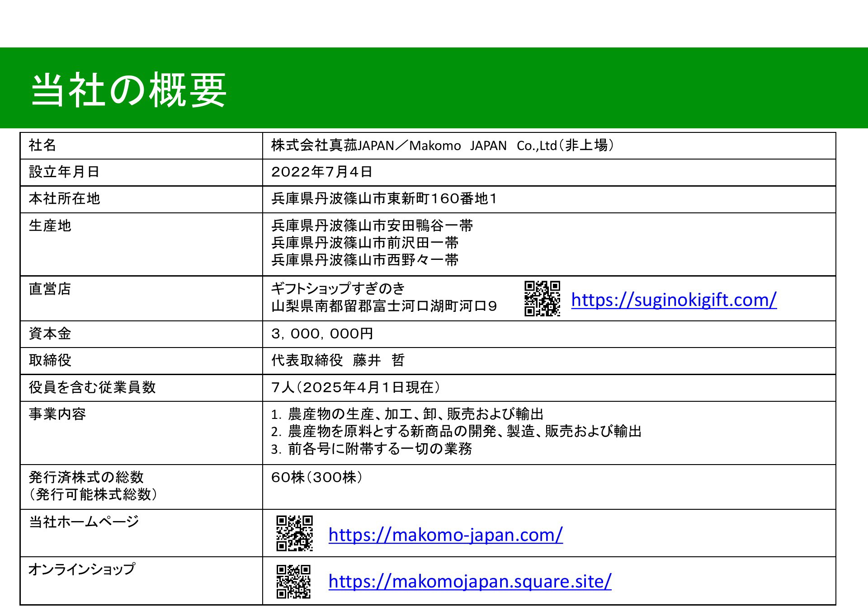The image size is (868, 611).
Task: Select the 社名 label cell
Action: 141,146
